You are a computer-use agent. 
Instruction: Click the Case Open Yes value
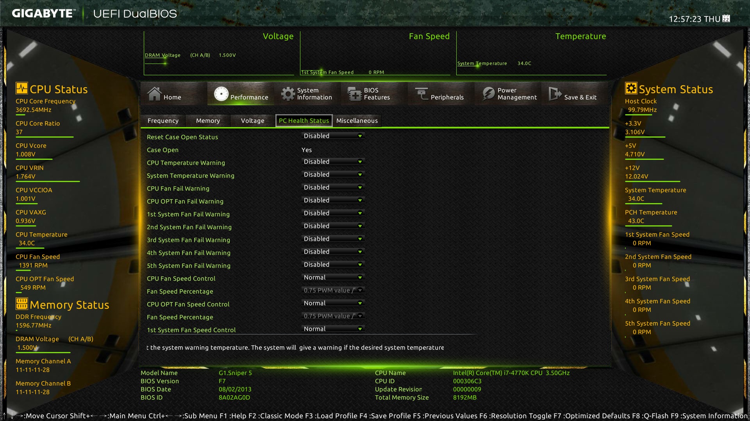coord(307,150)
